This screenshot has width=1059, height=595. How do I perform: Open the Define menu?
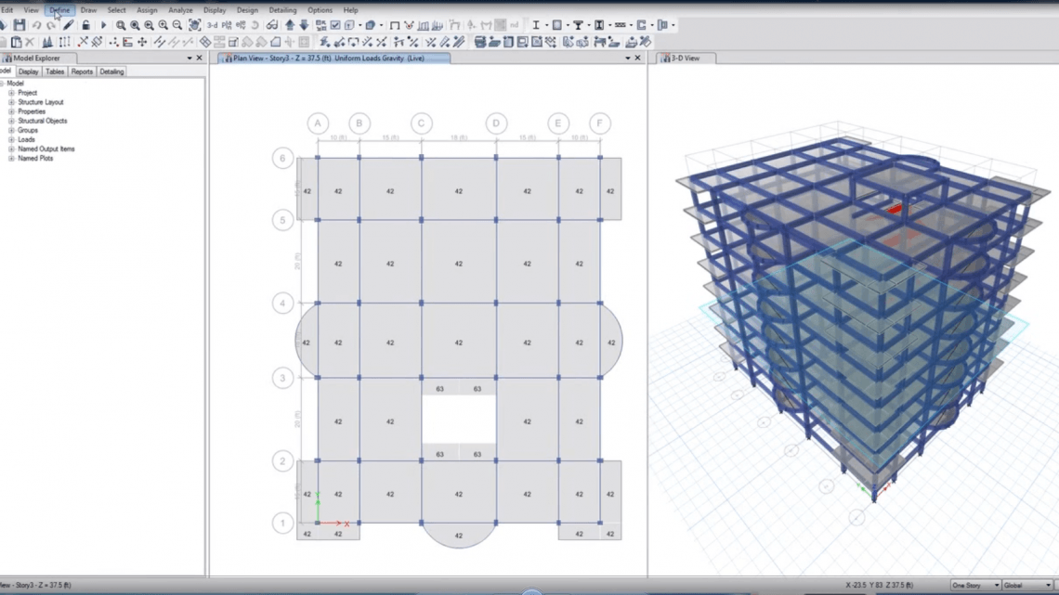click(x=59, y=10)
